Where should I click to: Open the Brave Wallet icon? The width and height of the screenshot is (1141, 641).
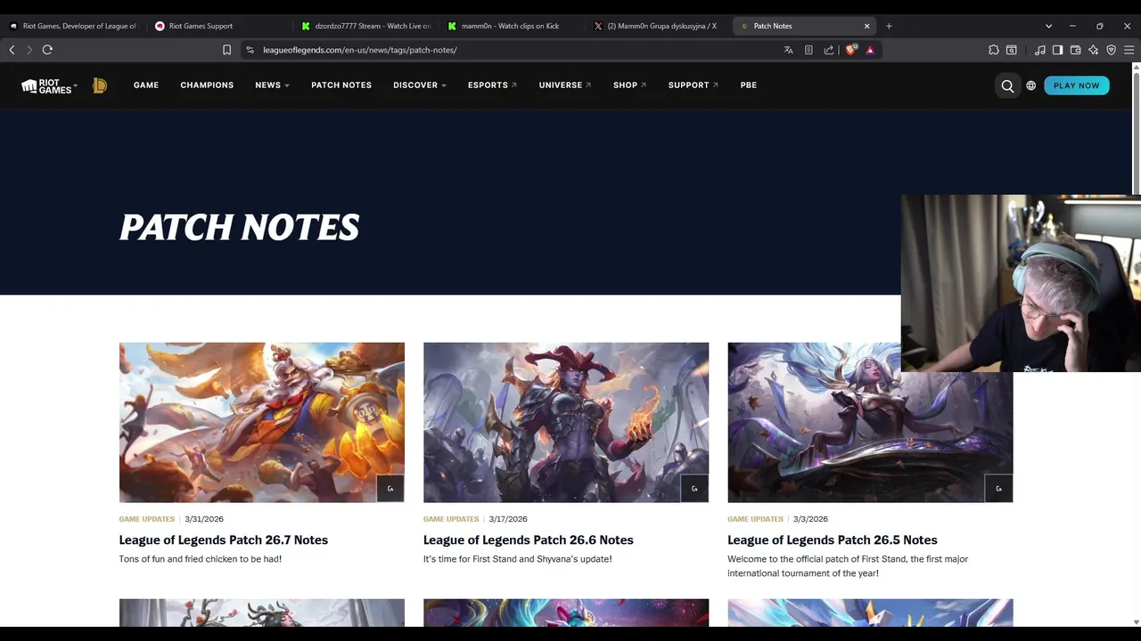(x=1075, y=50)
